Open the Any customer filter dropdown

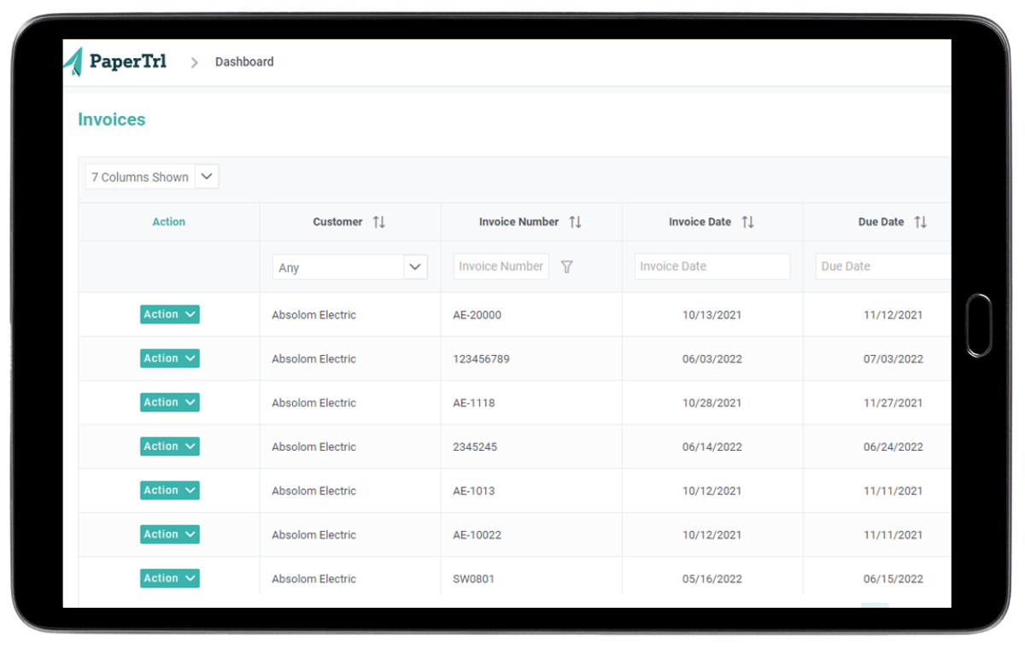click(x=349, y=266)
